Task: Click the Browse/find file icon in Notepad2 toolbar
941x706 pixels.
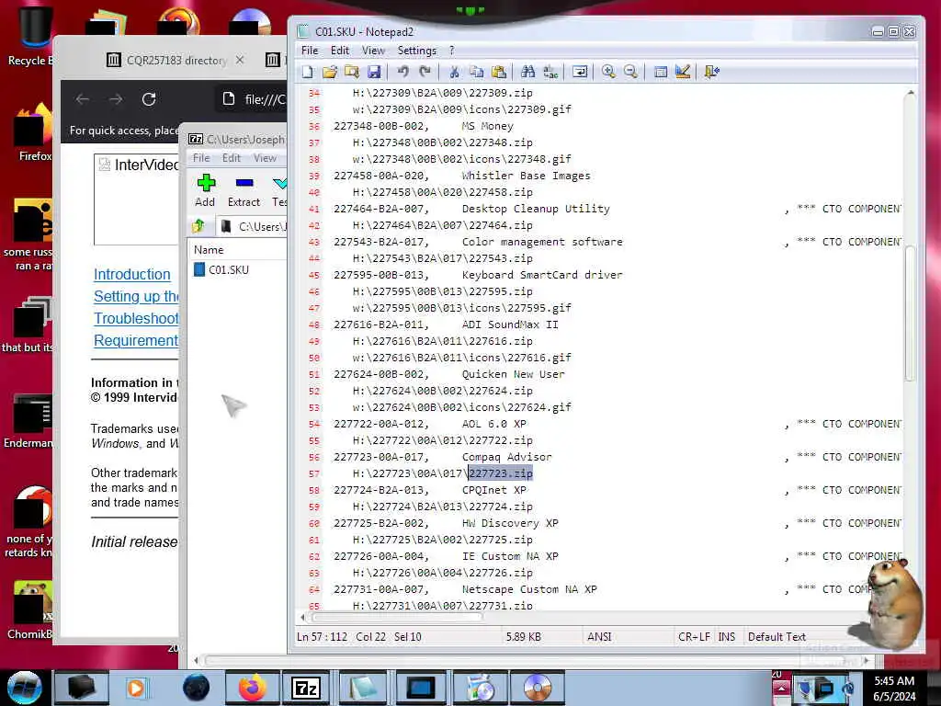Action: coord(352,72)
